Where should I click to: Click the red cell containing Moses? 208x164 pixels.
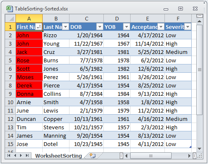coord(29,77)
